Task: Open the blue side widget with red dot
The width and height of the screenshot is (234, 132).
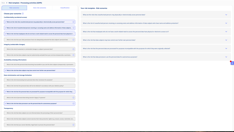Action: point(232,63)
